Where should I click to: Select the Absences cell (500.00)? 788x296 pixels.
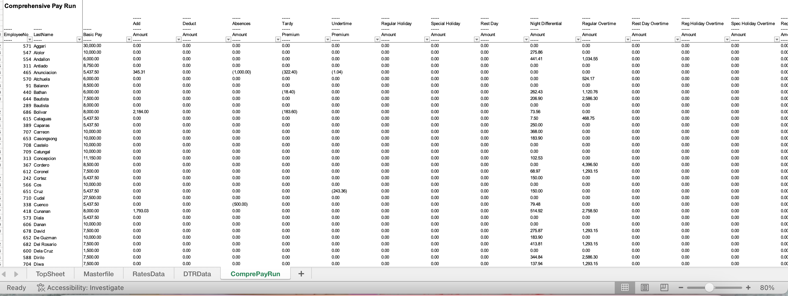click(240, 204)
